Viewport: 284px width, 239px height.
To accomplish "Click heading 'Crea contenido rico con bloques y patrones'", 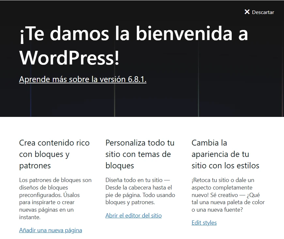I will point(54,154).
